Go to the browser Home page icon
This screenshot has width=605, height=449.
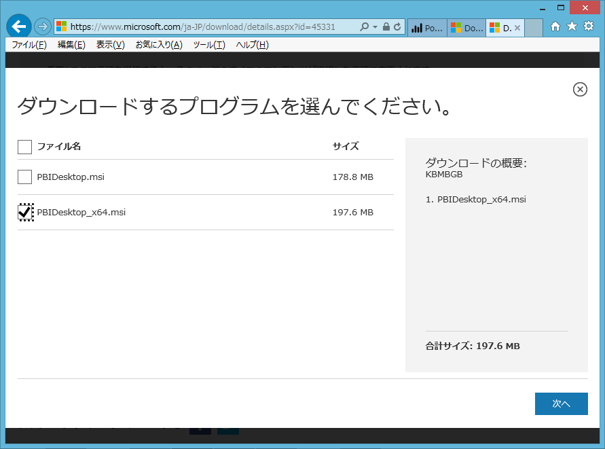(x=555, y=26)
